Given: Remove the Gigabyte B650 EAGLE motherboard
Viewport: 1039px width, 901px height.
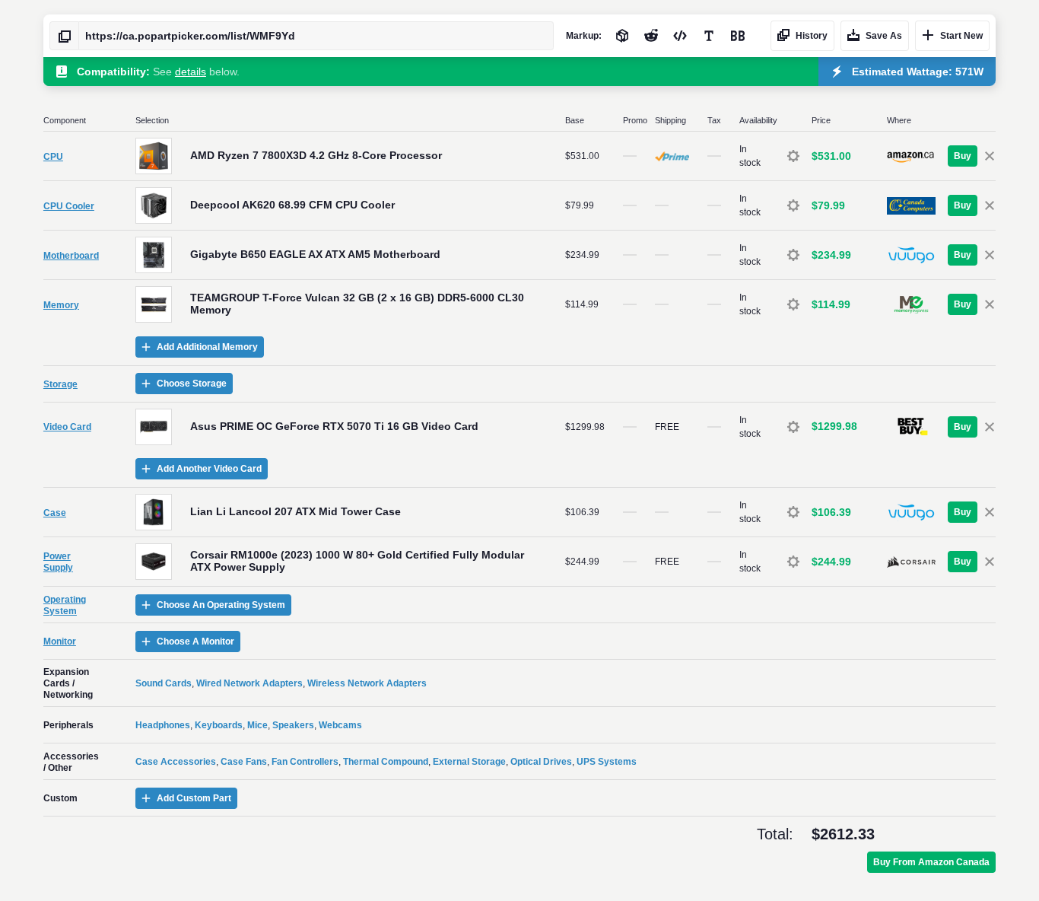Looking at the screenshot, I should pyautogui.click(x=990, y=255).
